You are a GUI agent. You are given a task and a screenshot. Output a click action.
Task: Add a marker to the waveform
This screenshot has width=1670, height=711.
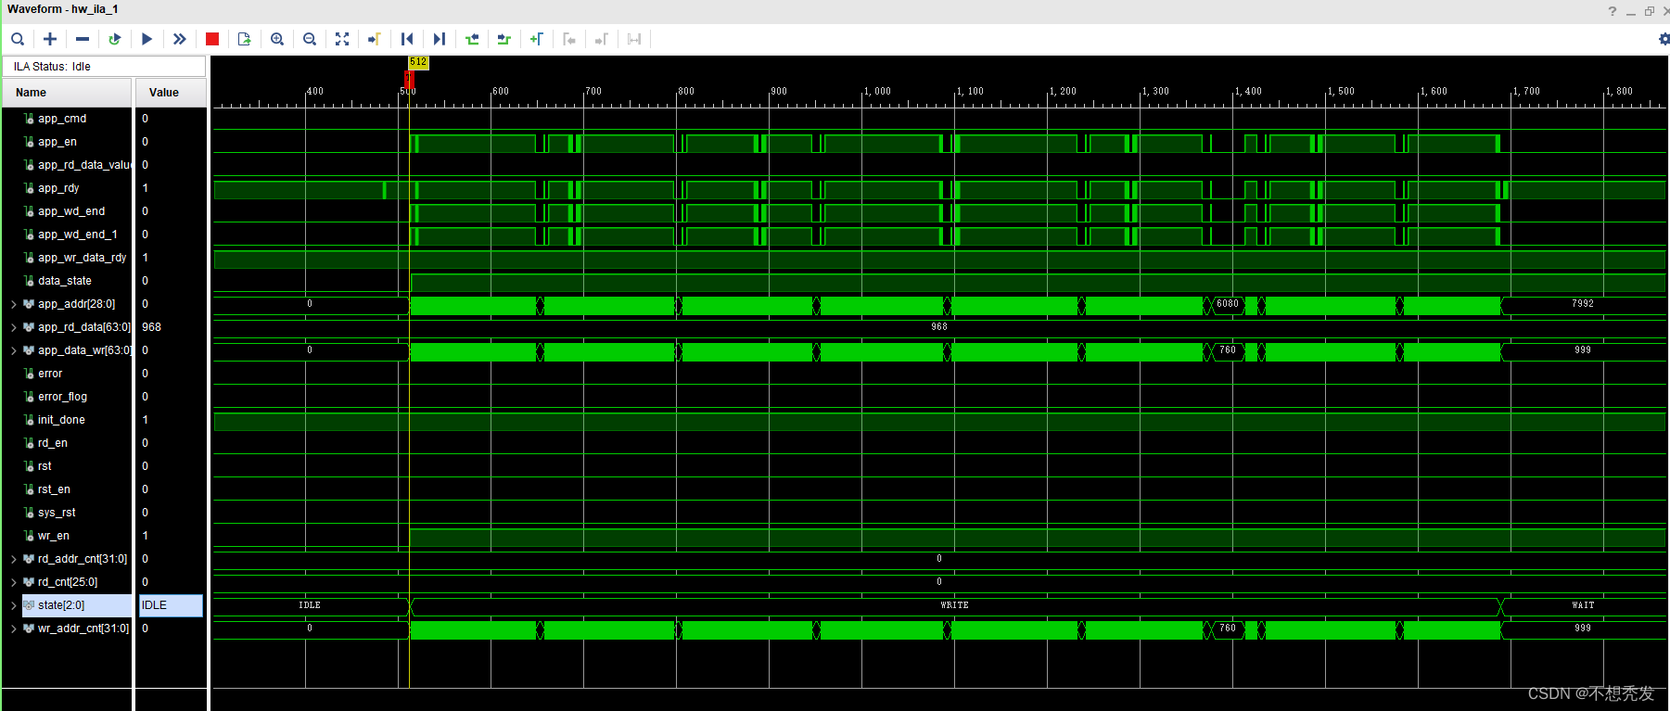(537, 39)
